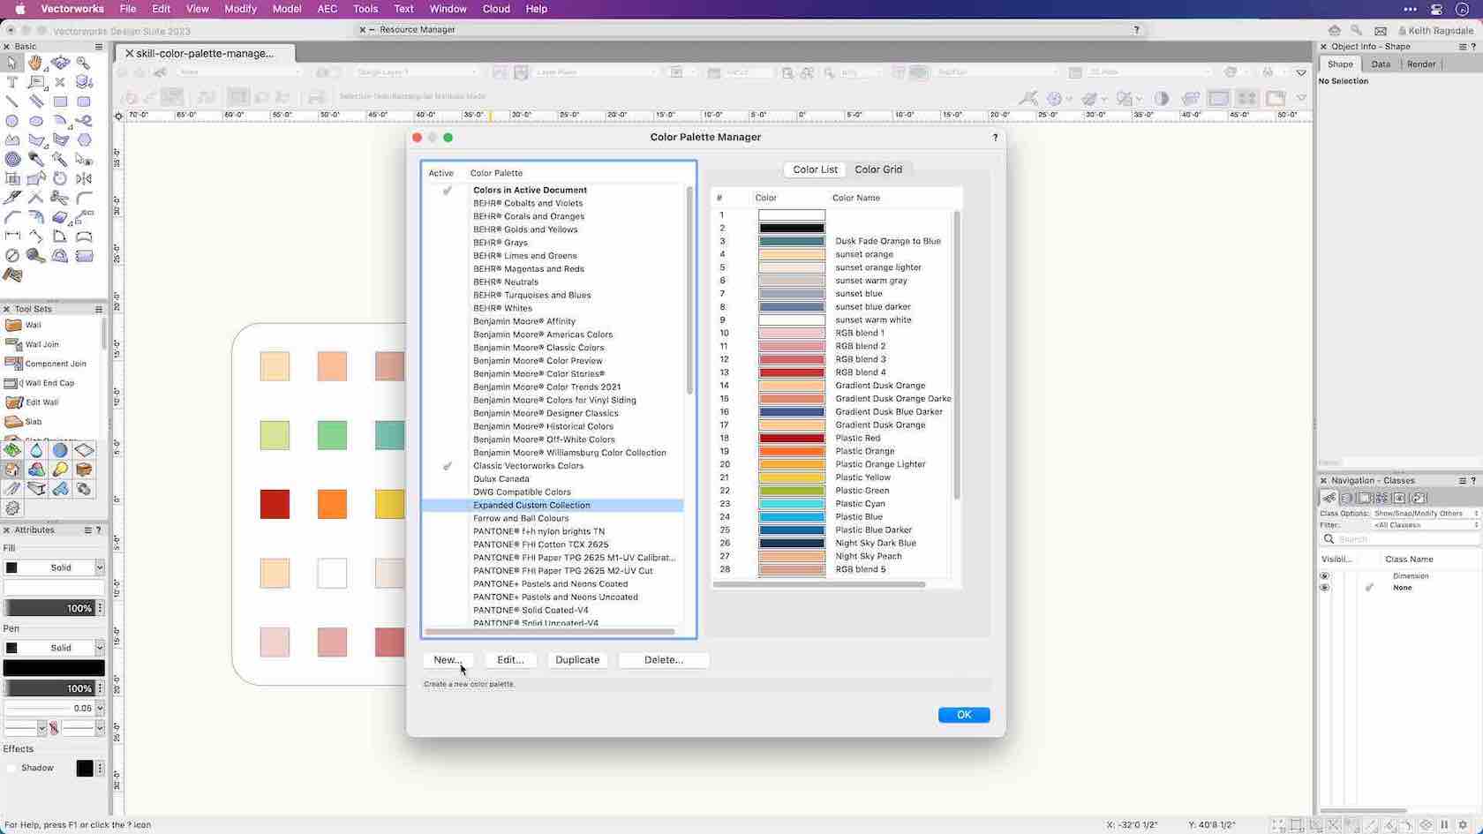Open Class Options dropdown in Navigation palette
The height and width of the screenshot is (834, 1483).
(1425, 514)
